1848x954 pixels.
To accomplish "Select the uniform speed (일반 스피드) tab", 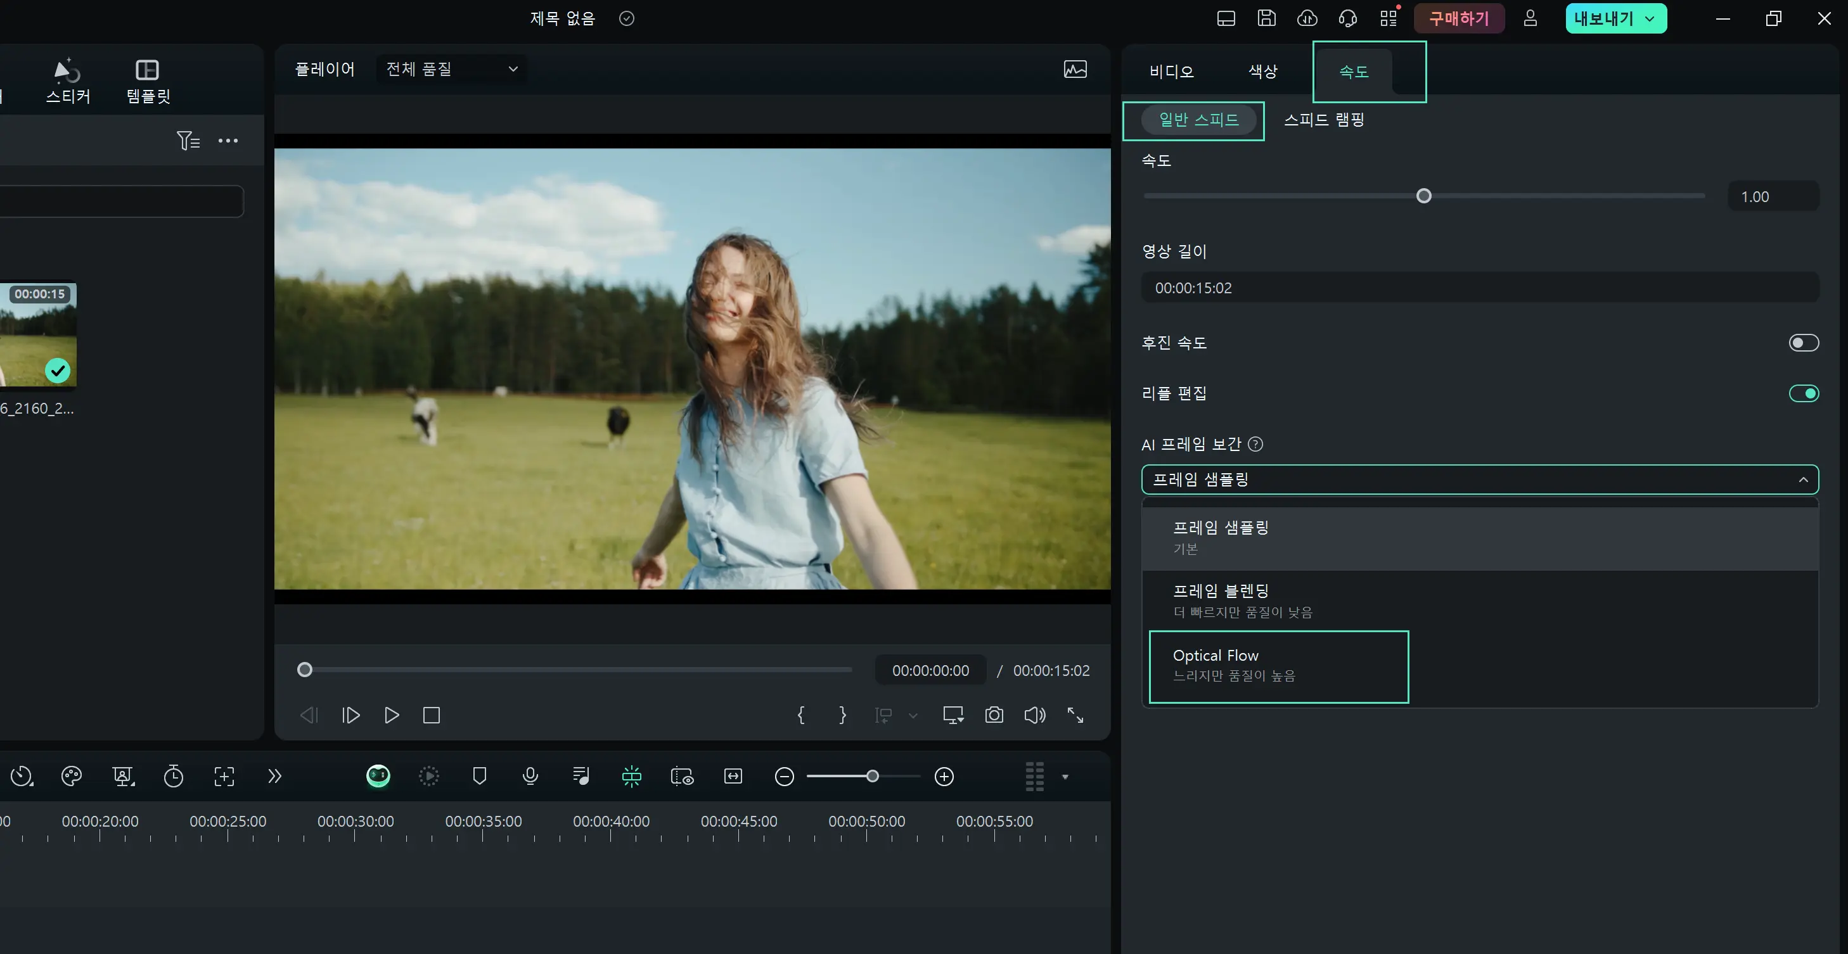I will [1199, 119].
